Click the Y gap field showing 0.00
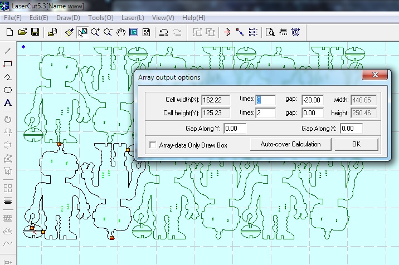 [313, 112]
